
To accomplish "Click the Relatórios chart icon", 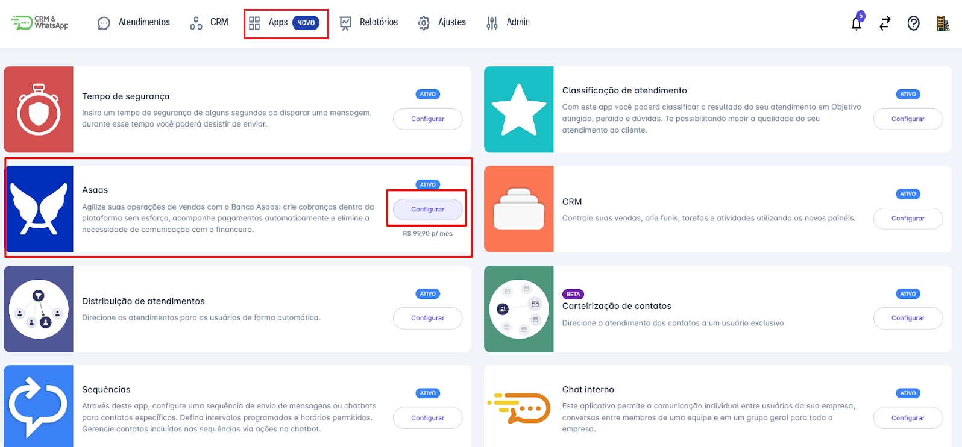I will (345, 23).
